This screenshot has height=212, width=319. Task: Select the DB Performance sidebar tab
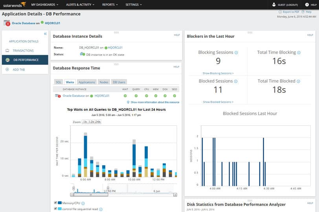pyautogui.click(x=25, y=60)
